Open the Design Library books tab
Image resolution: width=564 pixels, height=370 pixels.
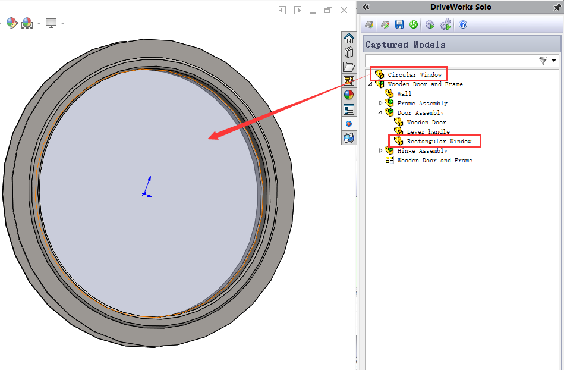coord(349,52)
